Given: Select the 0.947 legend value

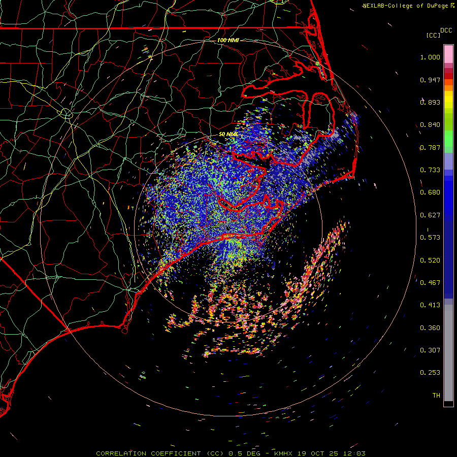Looking at the screenshot, I should pos(430,80).
